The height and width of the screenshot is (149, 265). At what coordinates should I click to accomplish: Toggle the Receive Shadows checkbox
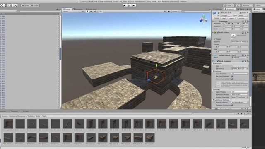coord(232,76)
